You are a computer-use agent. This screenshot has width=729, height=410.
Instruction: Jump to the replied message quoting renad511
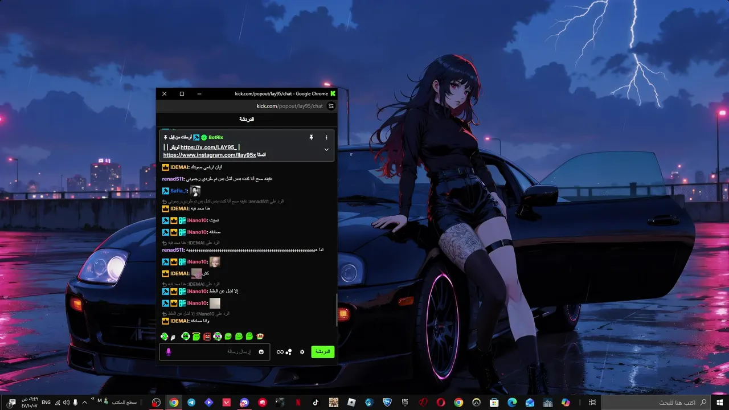223,201
